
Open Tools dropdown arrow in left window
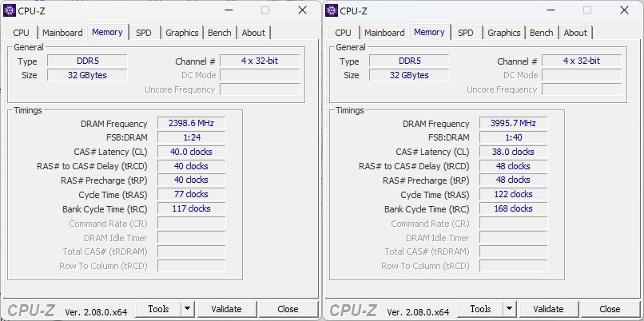point(186,309)
